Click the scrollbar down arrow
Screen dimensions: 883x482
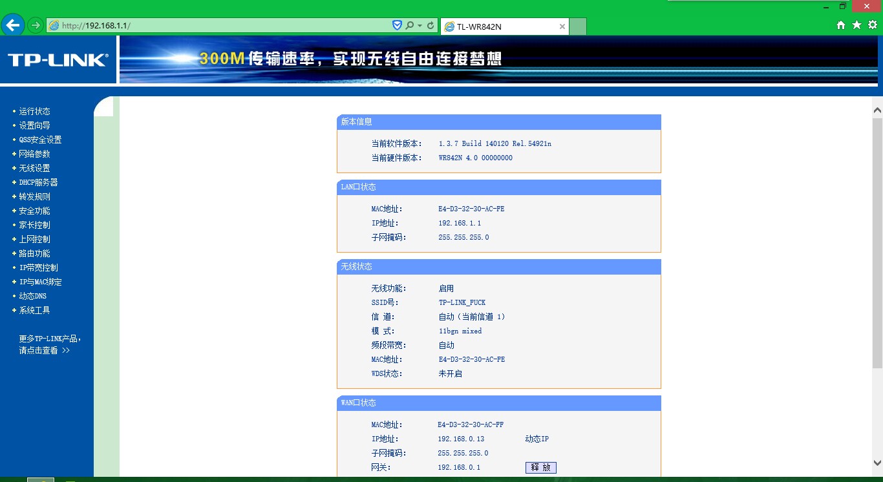click(877, 463)
